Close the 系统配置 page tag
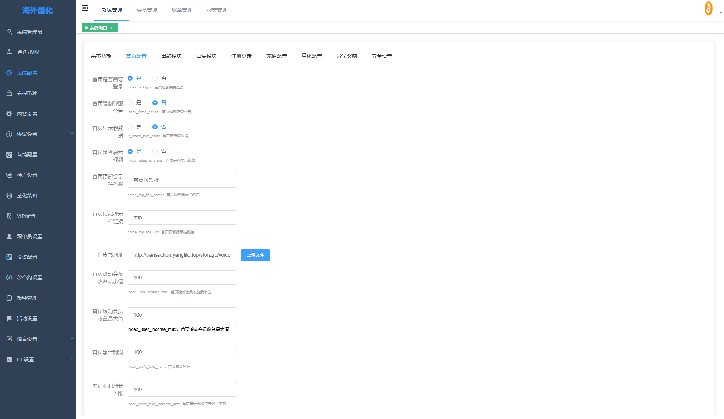The height and width of the screenshot is (419, 724). (x=111, y=28)
